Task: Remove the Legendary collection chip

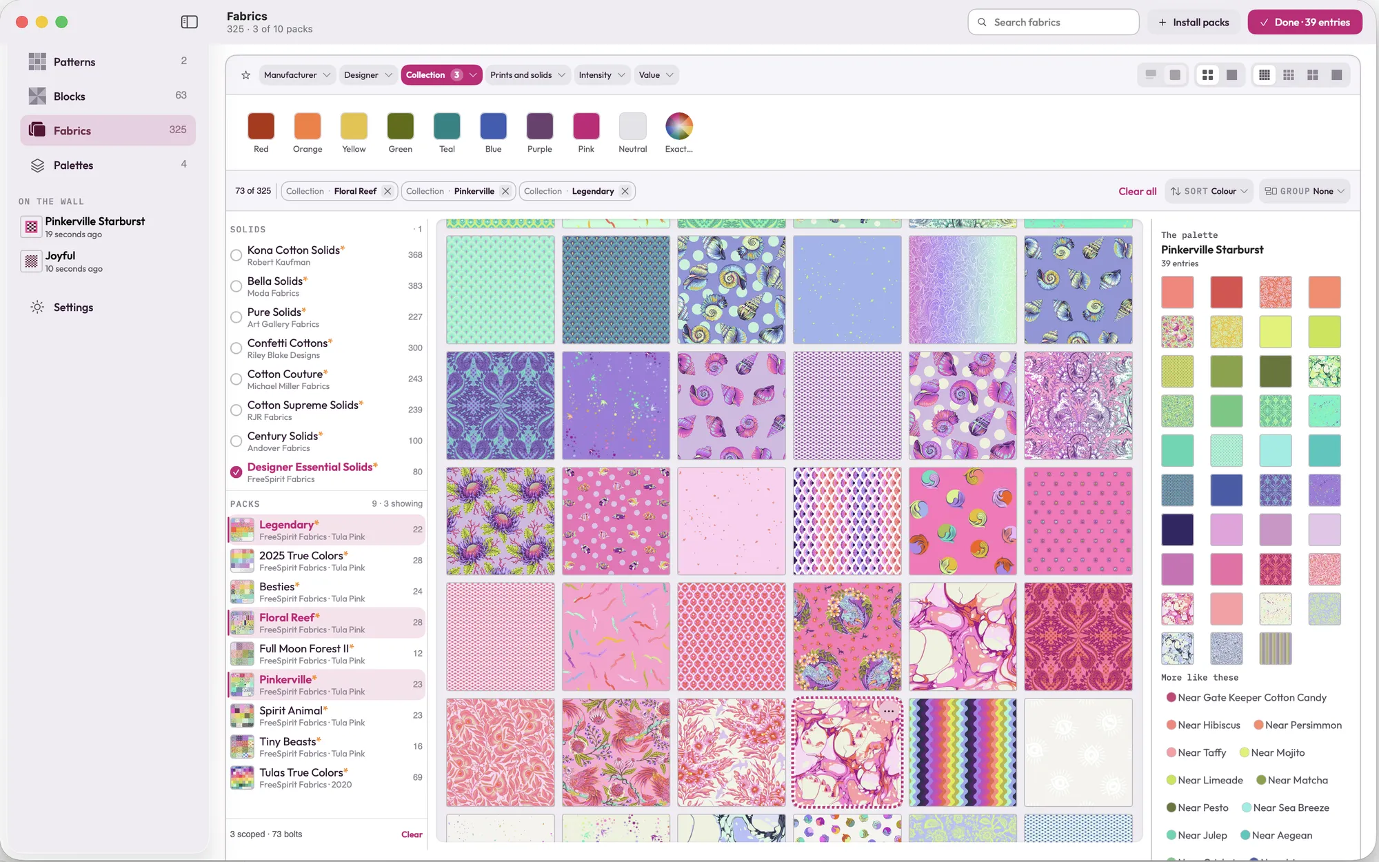Action: [x=625, y=191]
